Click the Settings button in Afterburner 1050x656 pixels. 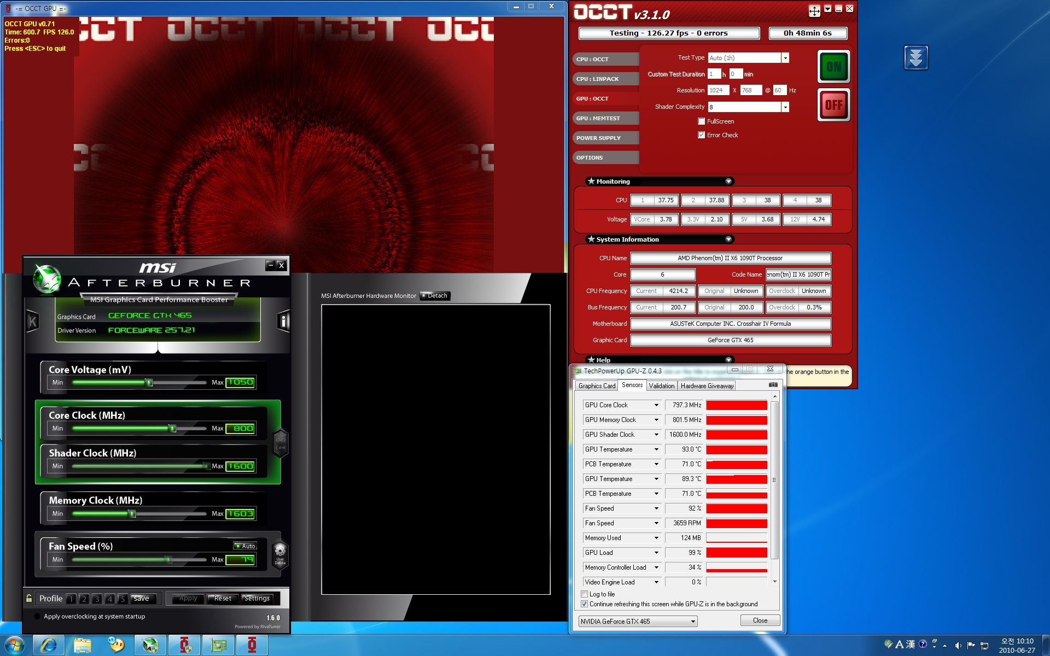click(257, 599)
